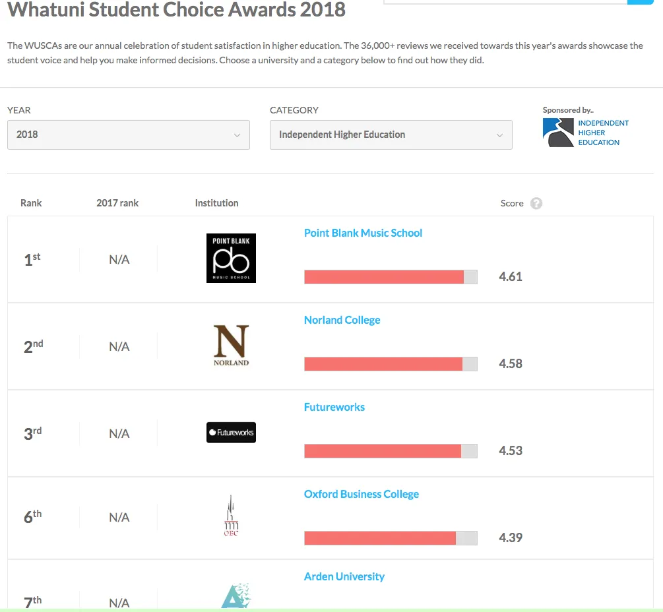Click the Independent Higher Education sponsor logo
This screenshot has width=663, height=612.
[558, 133]
